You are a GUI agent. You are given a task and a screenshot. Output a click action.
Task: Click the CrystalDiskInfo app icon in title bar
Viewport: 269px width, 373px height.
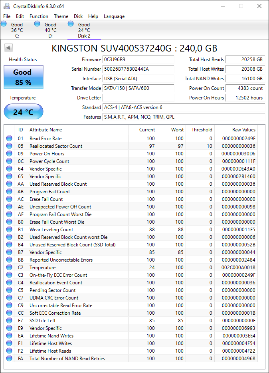(x=7, y=6)
